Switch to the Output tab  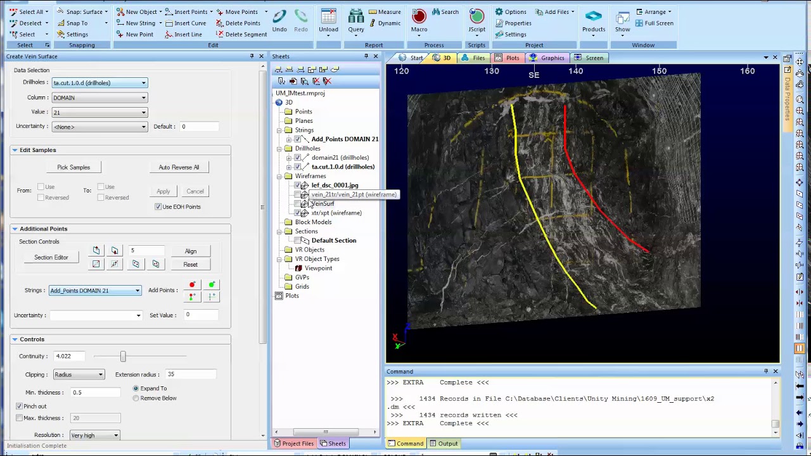(442, 443)
